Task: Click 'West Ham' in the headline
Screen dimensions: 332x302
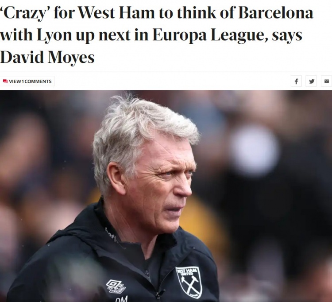Action: coord(116,13)
